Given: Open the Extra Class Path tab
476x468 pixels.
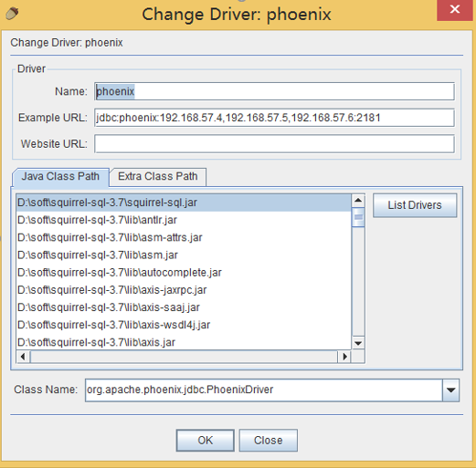Looking at the screenshot, I should (158, 177).
